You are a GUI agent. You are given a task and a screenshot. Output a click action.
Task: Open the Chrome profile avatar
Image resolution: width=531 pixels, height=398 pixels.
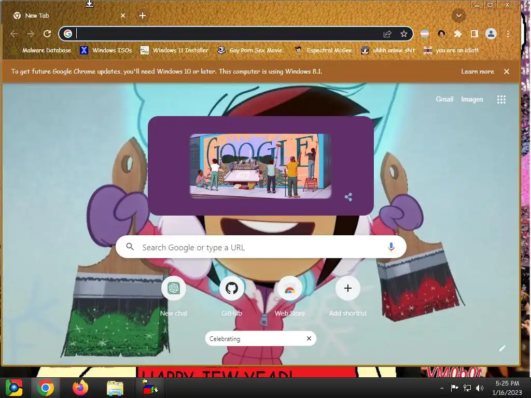491,34
